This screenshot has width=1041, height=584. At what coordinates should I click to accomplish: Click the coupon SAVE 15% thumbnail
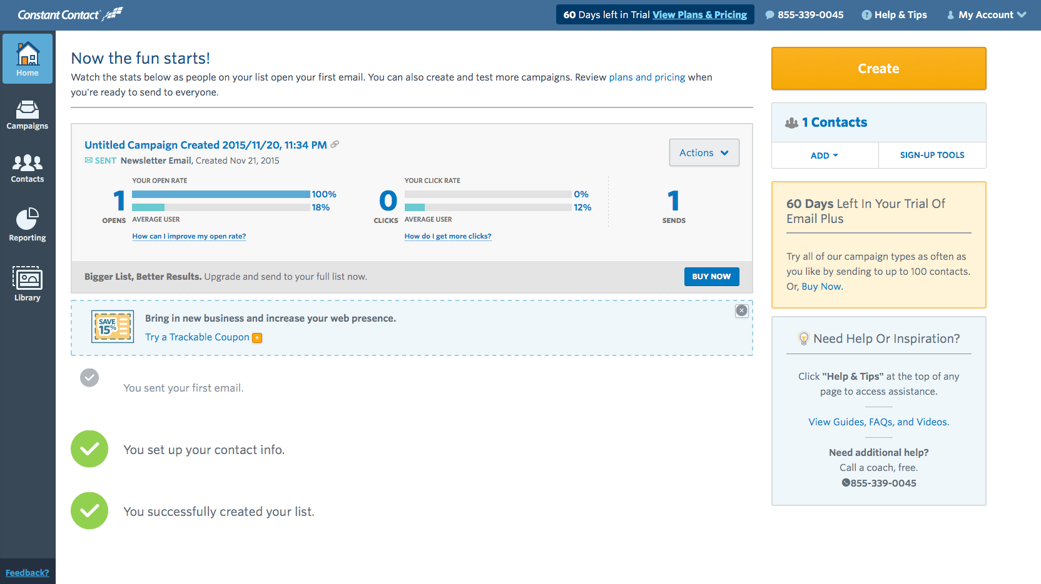click(x=113, y=327)
